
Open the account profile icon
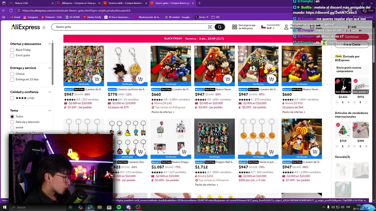pos(286,27)
